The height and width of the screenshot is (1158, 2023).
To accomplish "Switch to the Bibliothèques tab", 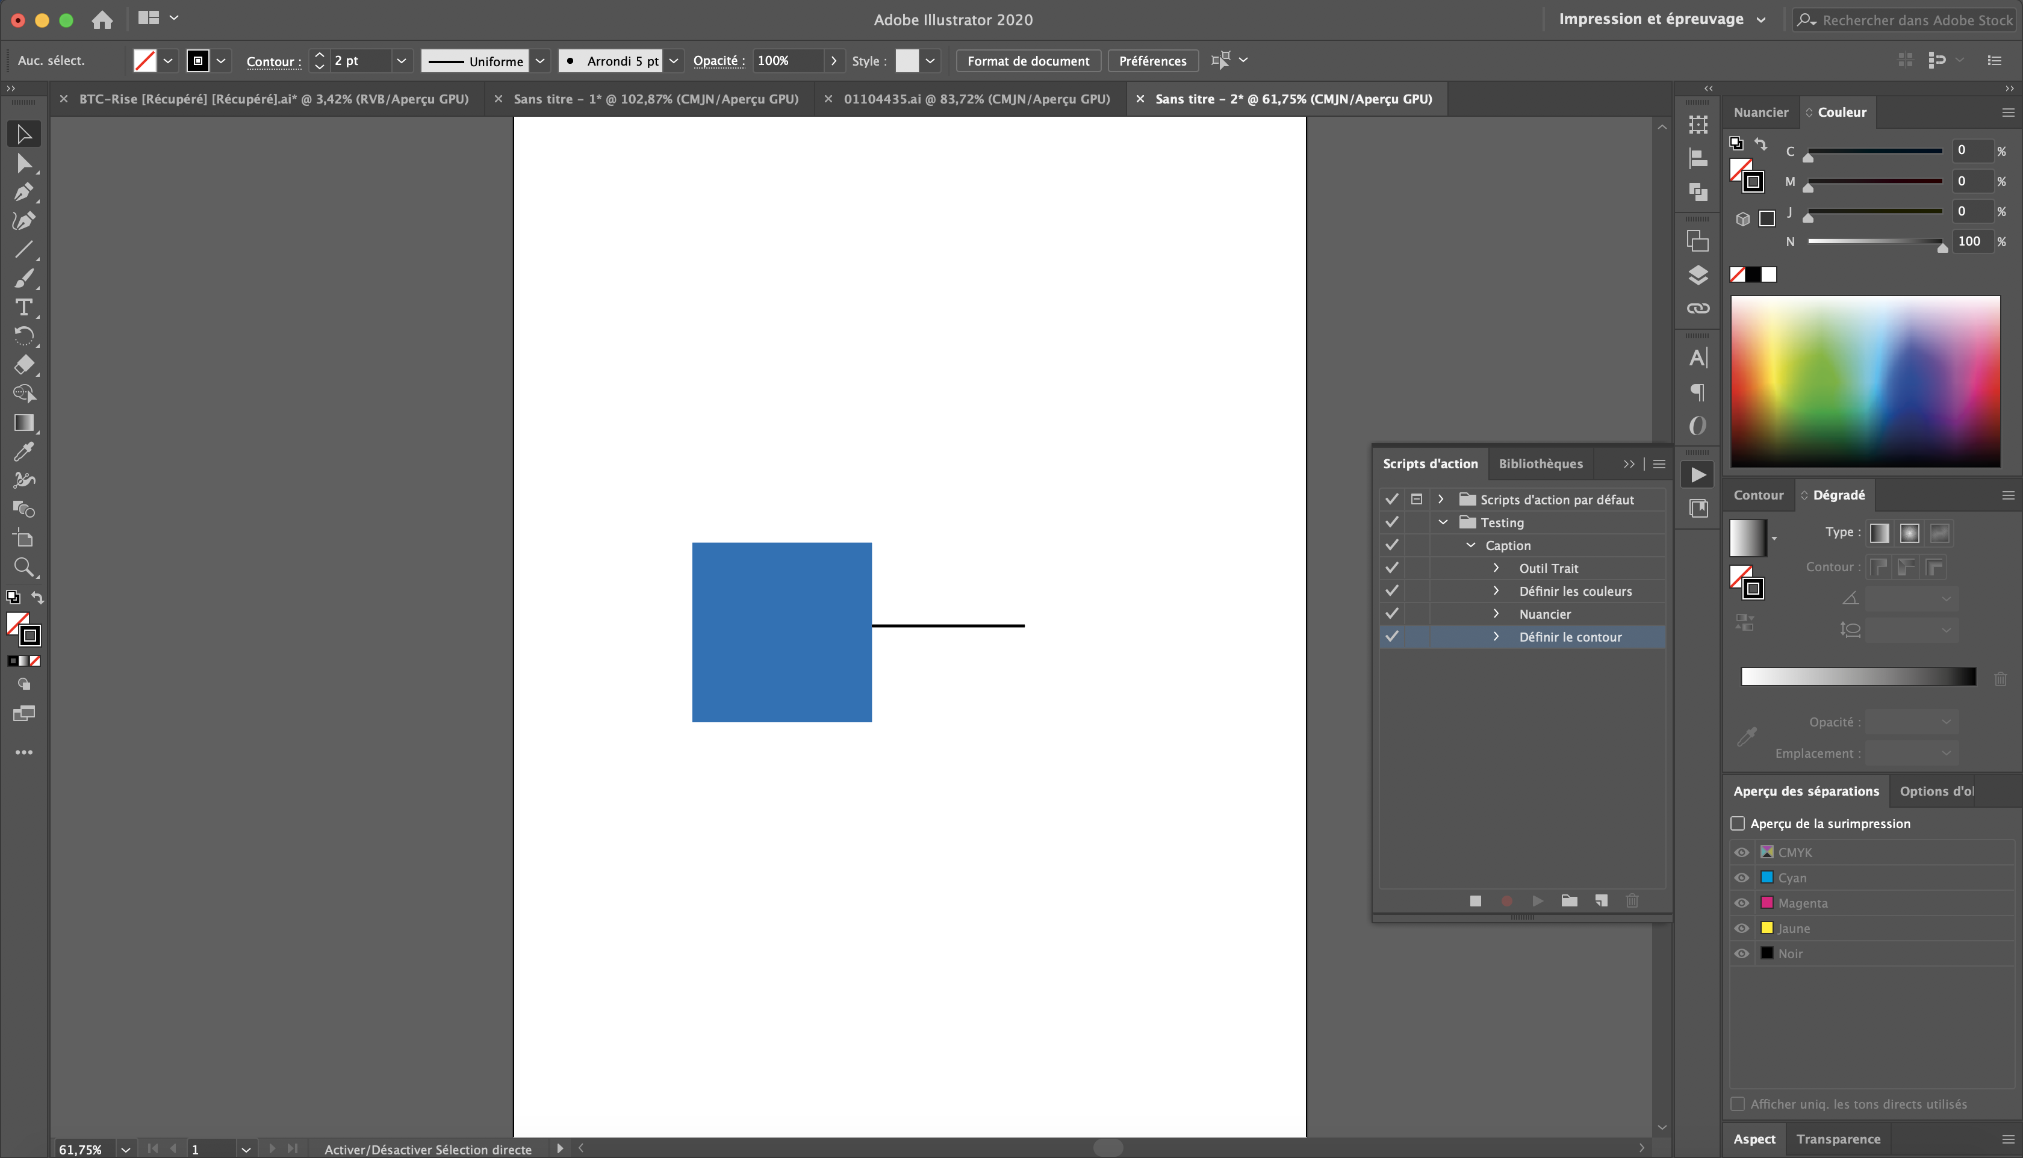I will 1541,463.
